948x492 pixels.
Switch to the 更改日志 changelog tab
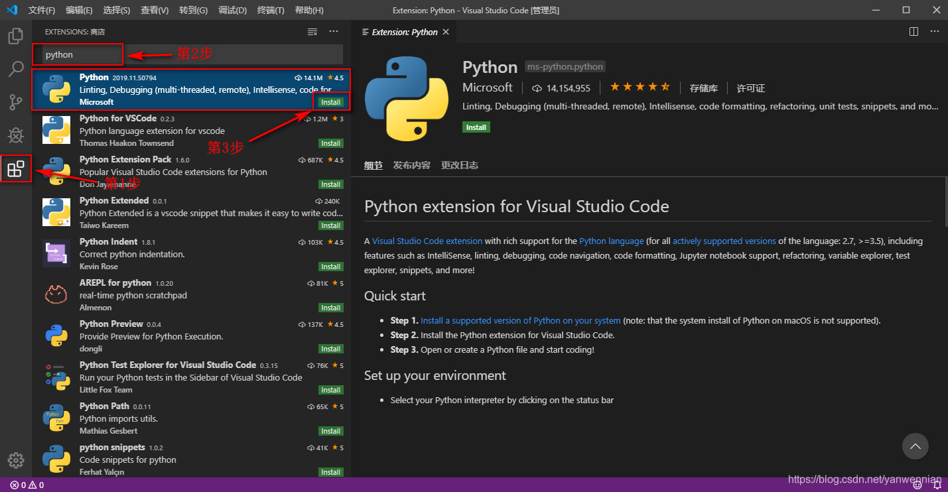pos(459,165)
